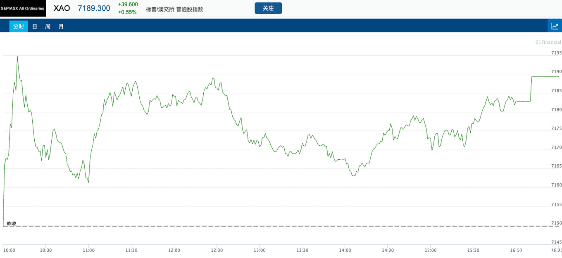
Task: Click the 7175 price axis label
Action: coord(556,128)
